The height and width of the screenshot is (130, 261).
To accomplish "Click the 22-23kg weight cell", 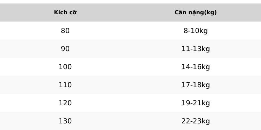I will point(196,121).
